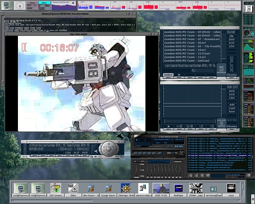Click the VCD button on the xine control panel

tap(76, 153)
